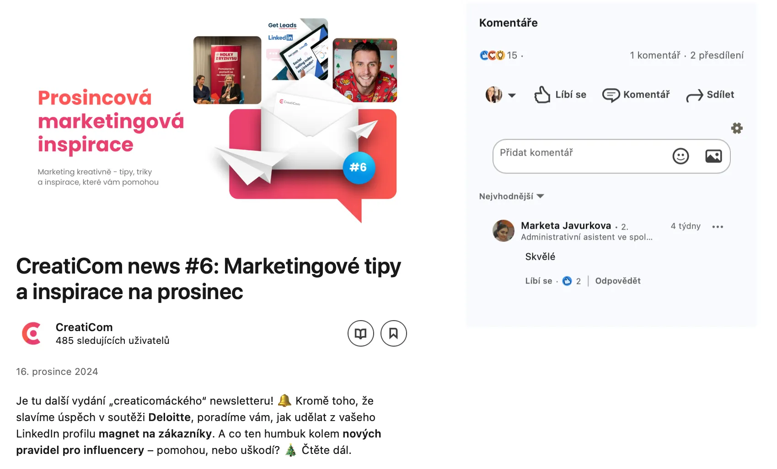
Task: Open comment settings gear icon
Action: [737, 128]
